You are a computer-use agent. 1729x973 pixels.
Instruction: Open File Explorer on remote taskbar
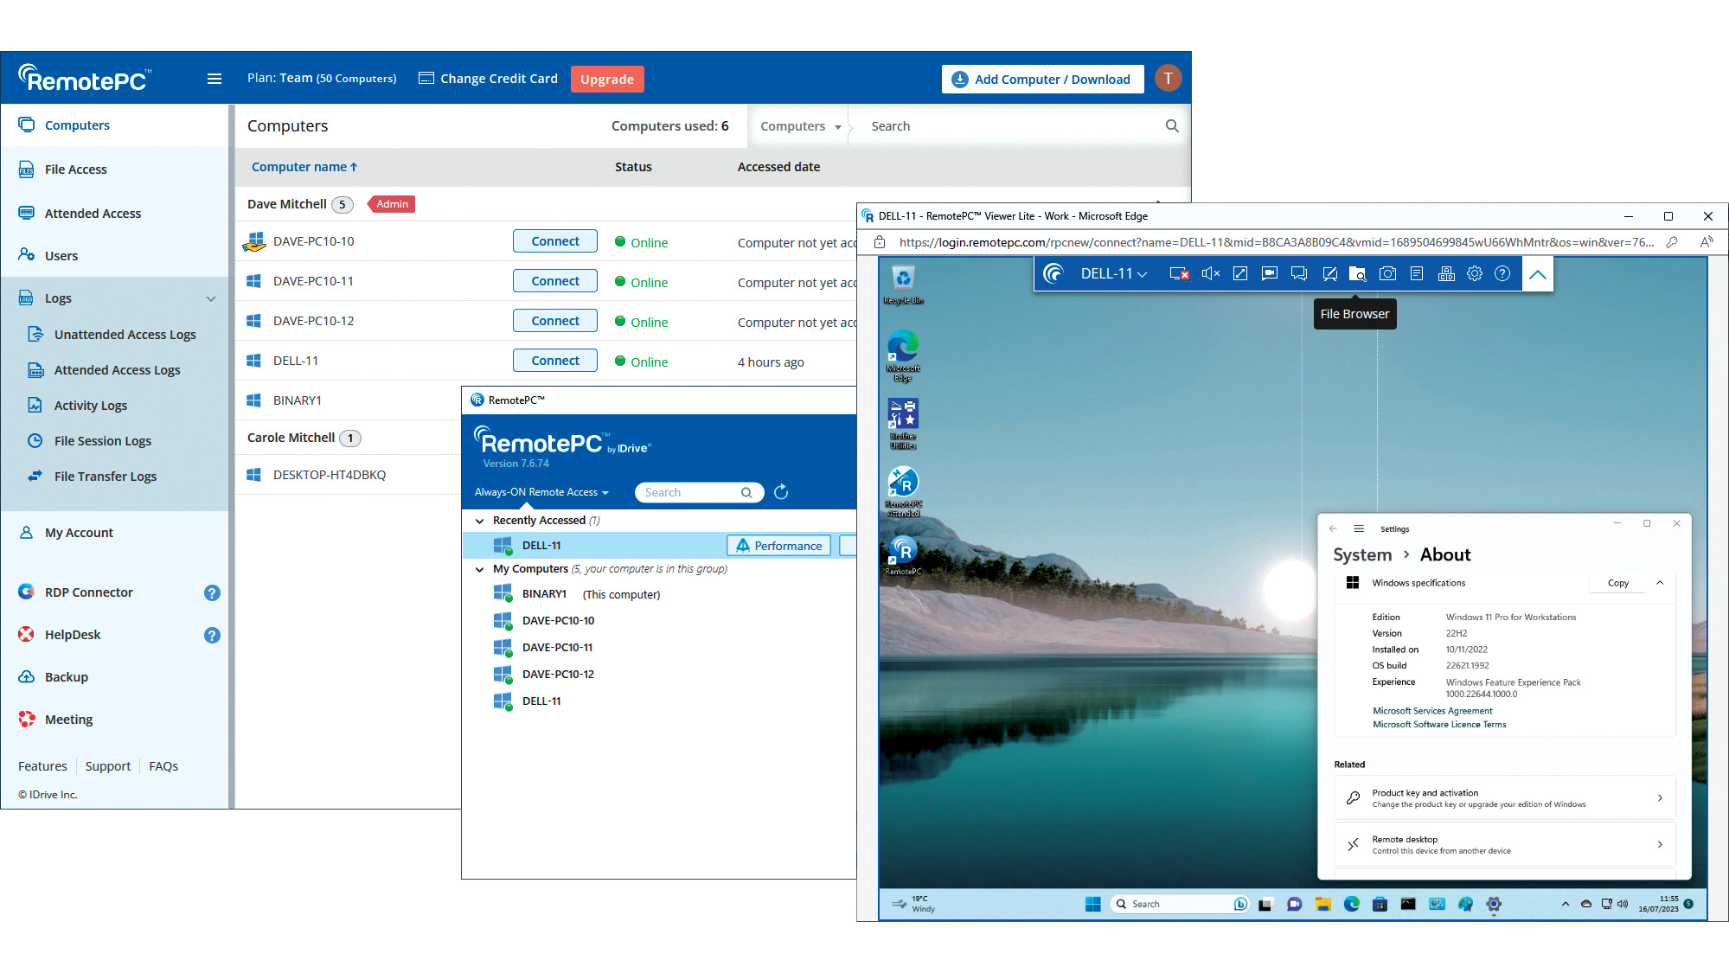pos(1322,905)
